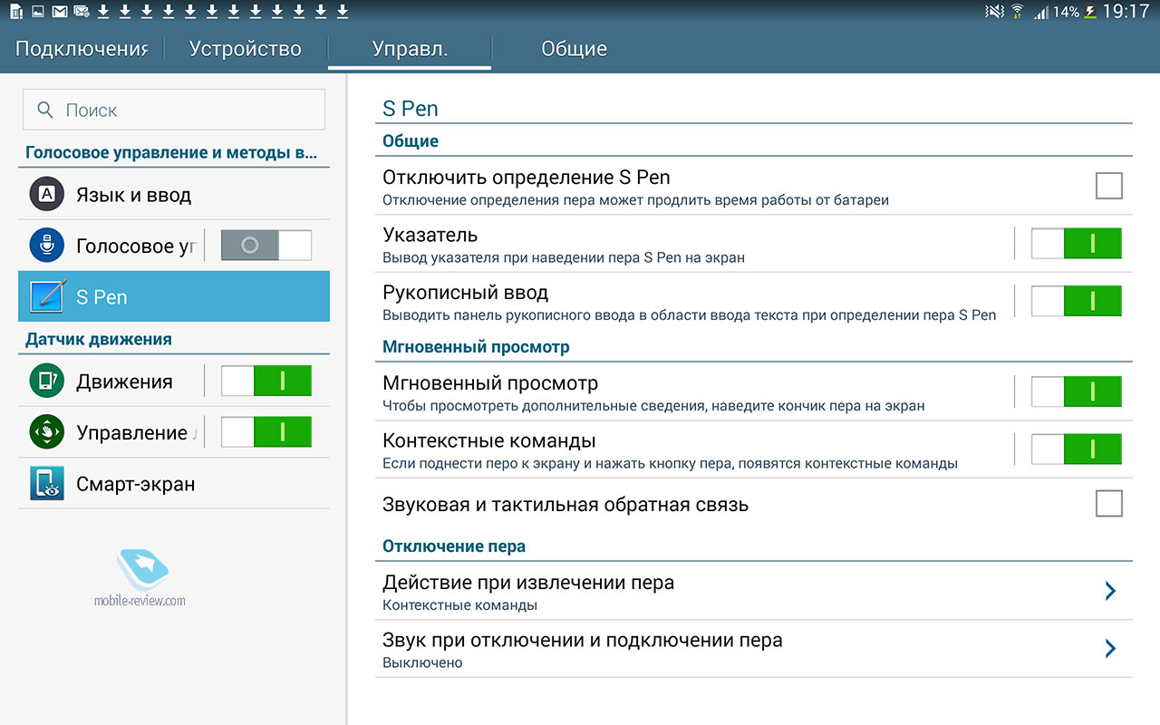
Task: Tap the mute/vibrate icon in the status bar
Action: tap(995, 12)
